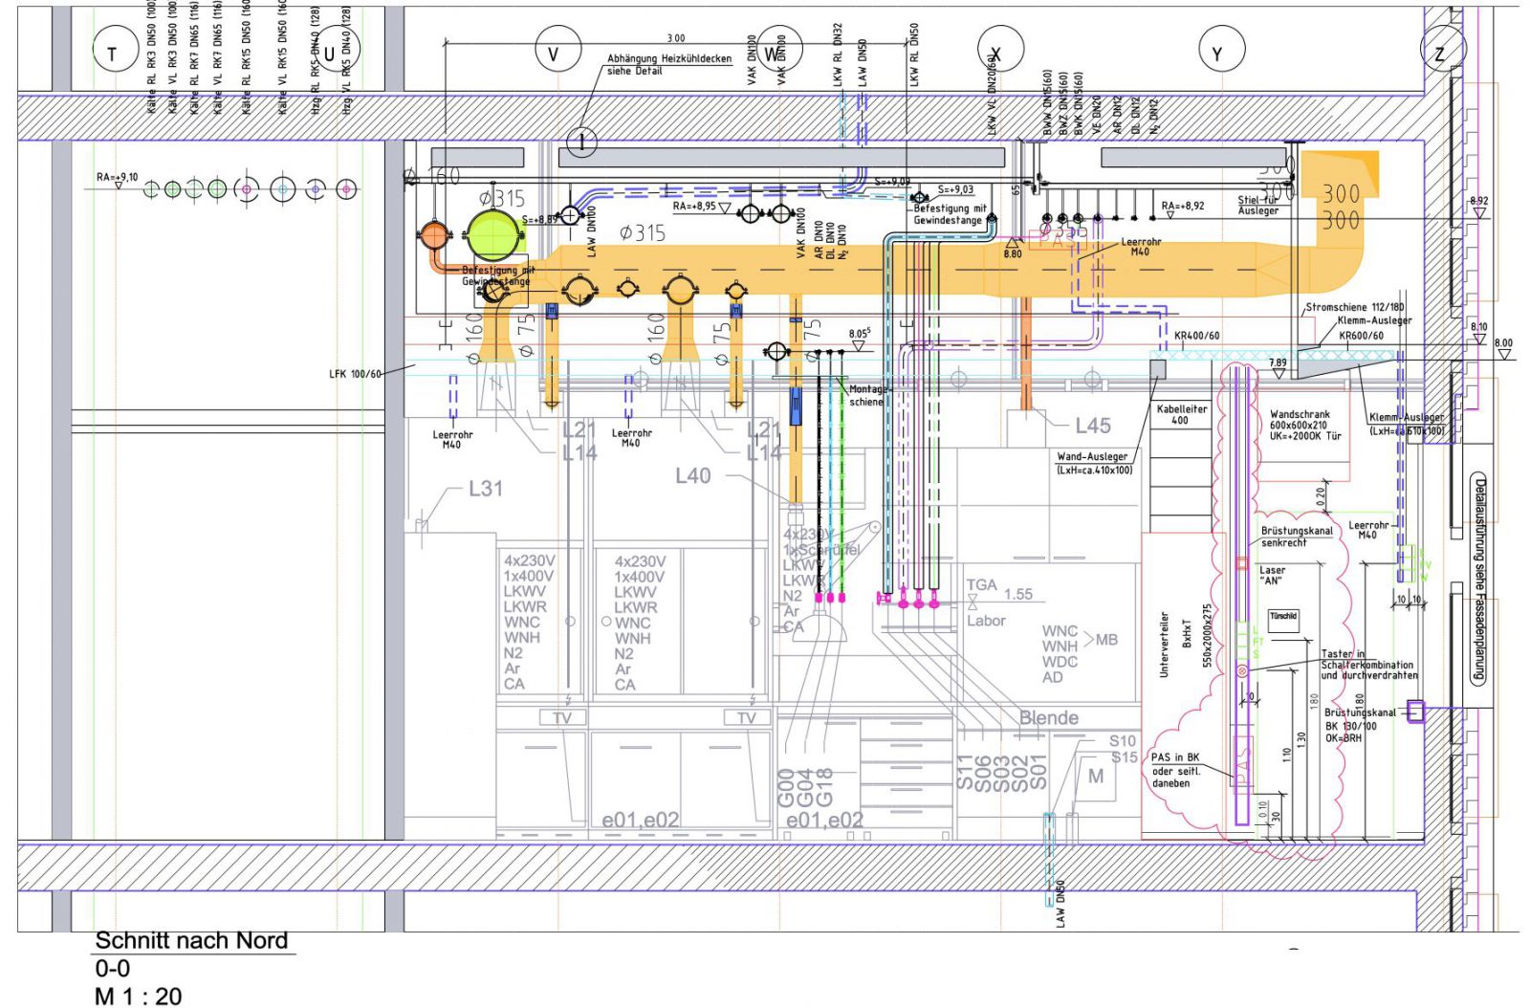Image resolution: width=1530 pixels, height=1008 pixels.
Task: Select the Blende label text
Action: pyautogui.click(x=1048, y=717)
